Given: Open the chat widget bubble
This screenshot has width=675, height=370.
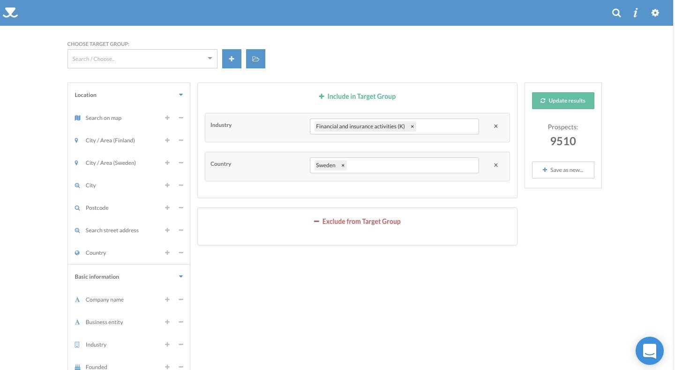Looking at the screenshot, I should pyautogui.click(x=649, y=351).
